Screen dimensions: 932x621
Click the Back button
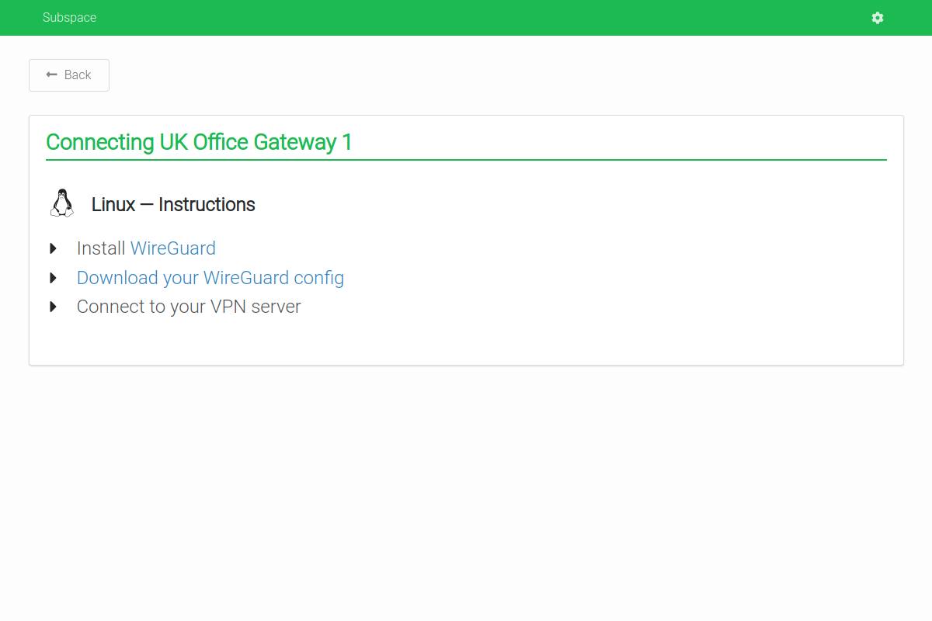(x=69, y=75)
